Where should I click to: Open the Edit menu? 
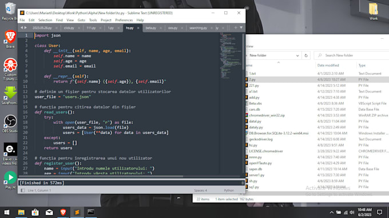coord(31,20)
